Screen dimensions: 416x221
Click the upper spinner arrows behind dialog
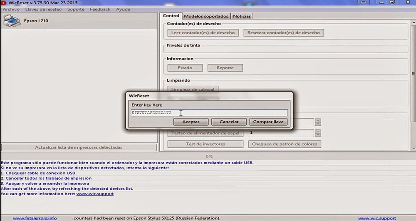pos(318,122)
